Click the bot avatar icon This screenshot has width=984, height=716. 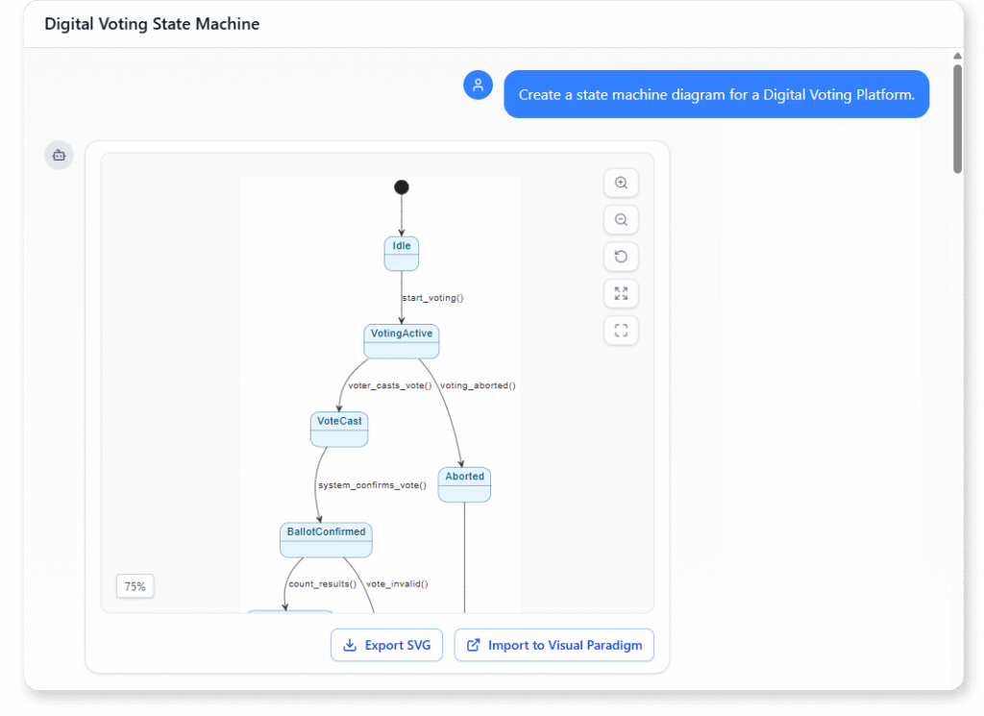tap(59, 155)
